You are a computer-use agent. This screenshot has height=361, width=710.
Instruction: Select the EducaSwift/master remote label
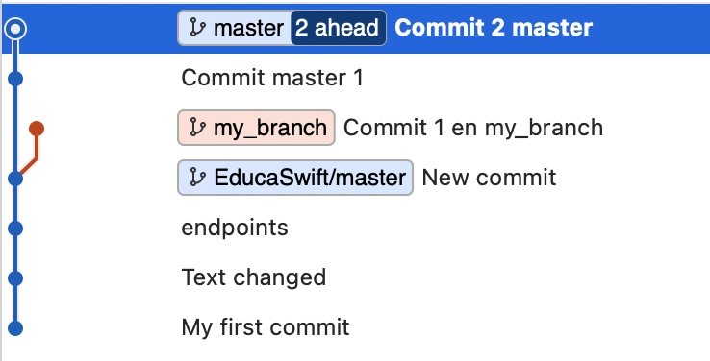pyautogui.click(x=295, y=178)
